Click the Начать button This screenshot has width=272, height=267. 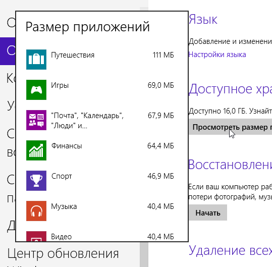[208, 212]
